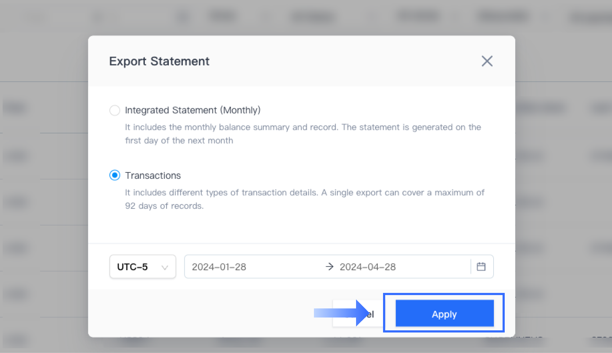Select the Integrated Statement (Monthly) radio button
612x353 pixels.
tap(115, 110)
